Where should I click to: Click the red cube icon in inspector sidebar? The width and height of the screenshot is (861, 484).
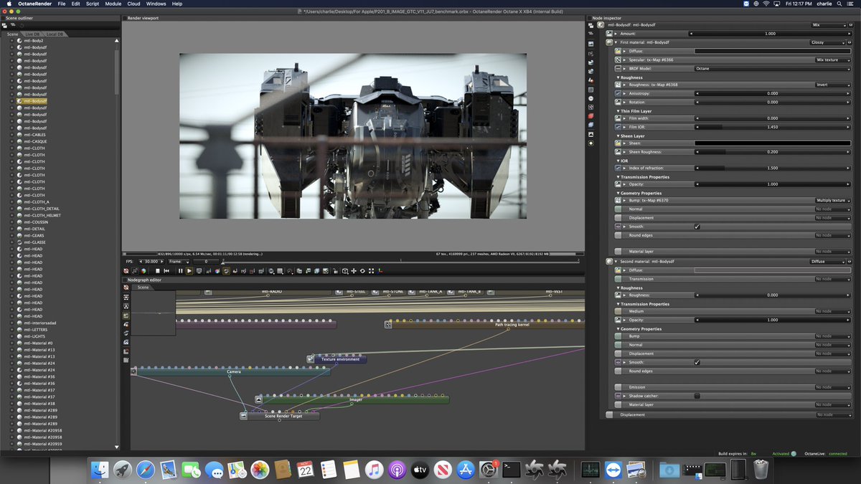pos(591,116)
